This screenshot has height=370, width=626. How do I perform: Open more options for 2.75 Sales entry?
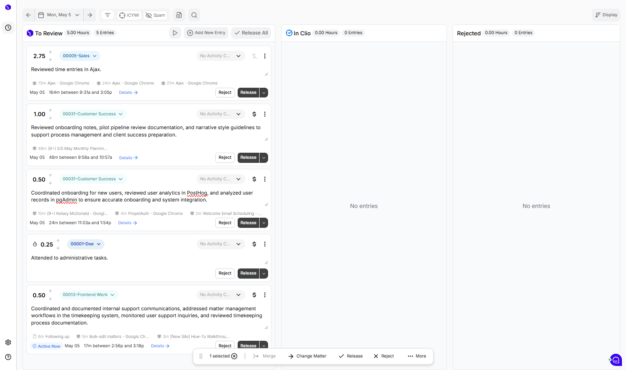[265, 56]
